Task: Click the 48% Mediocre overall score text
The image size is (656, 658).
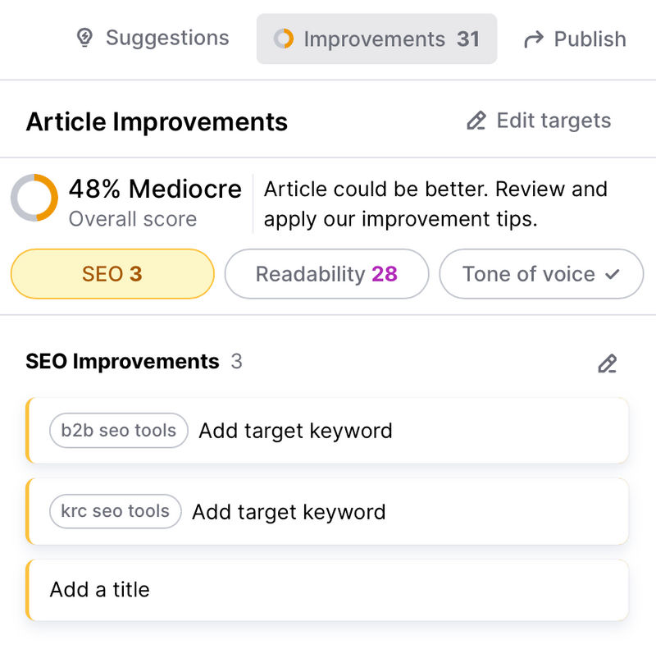Action: 155,189
